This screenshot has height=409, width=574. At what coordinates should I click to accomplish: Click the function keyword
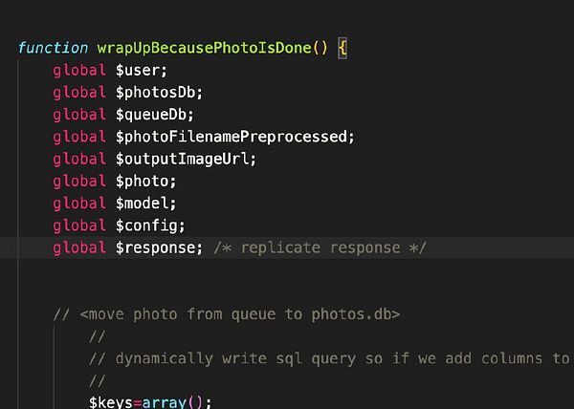[x=54, y=48]
